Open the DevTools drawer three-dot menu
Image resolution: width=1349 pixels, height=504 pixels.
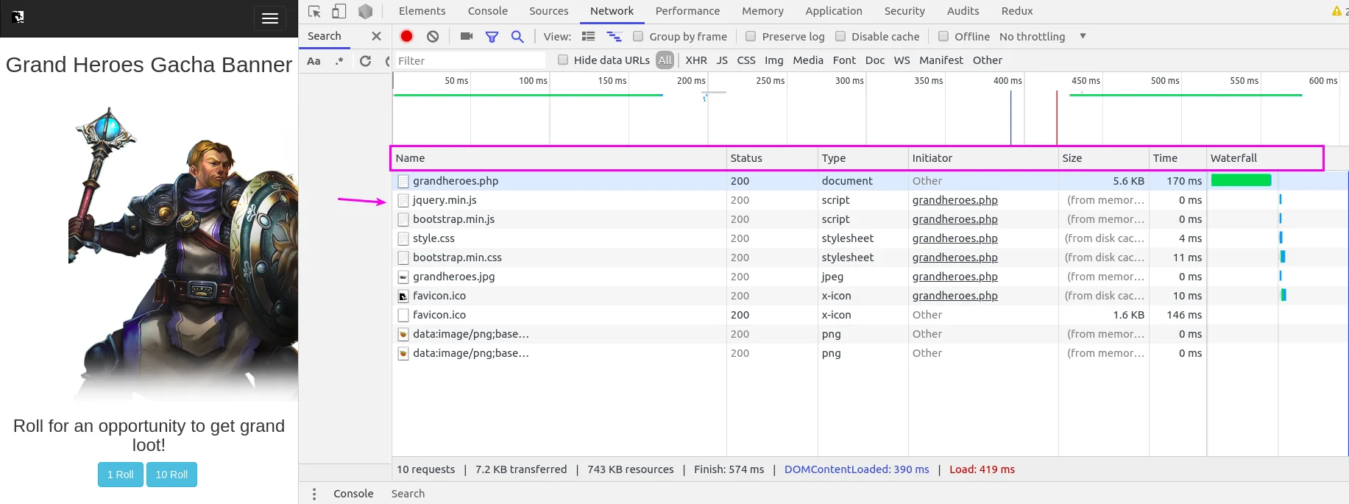pos(314,494)
